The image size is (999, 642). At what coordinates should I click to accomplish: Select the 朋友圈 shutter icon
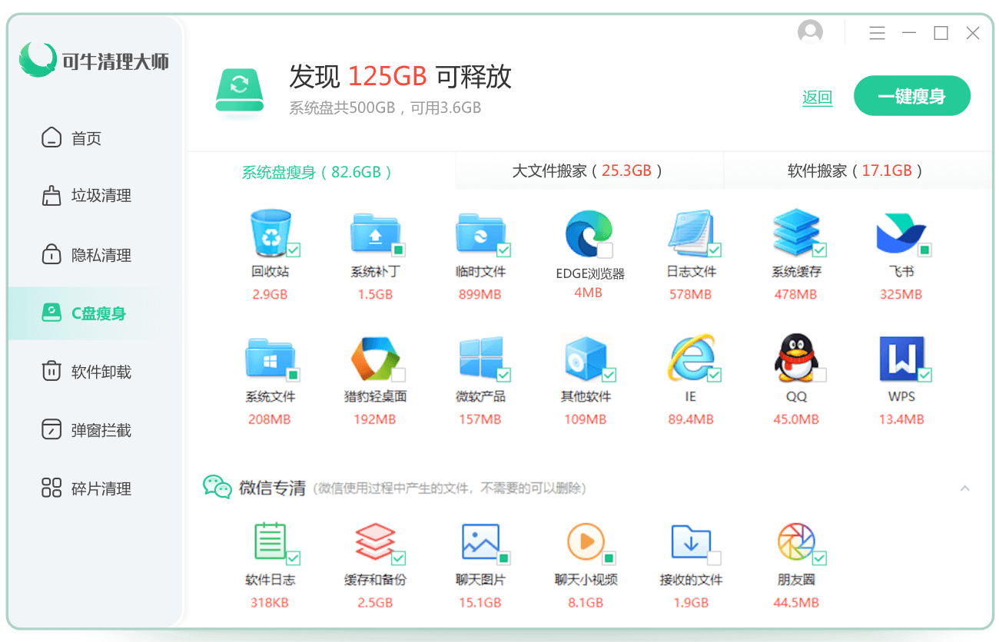pos(796,542)
